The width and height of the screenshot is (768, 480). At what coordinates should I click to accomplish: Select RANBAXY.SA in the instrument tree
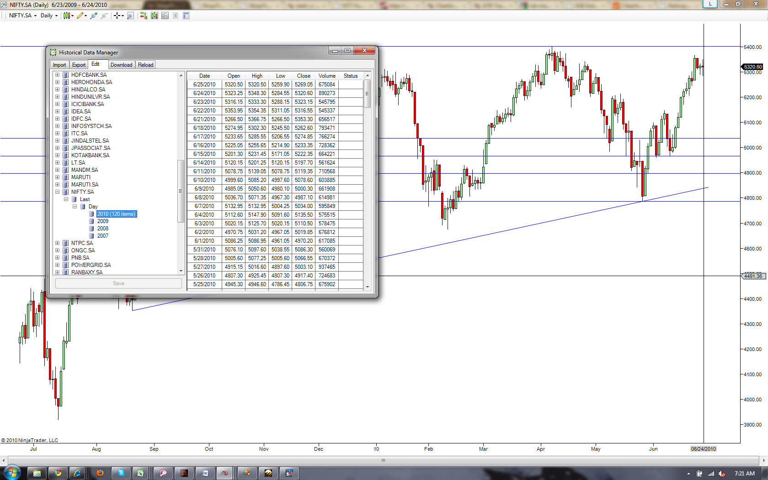(x=87, y=272)
